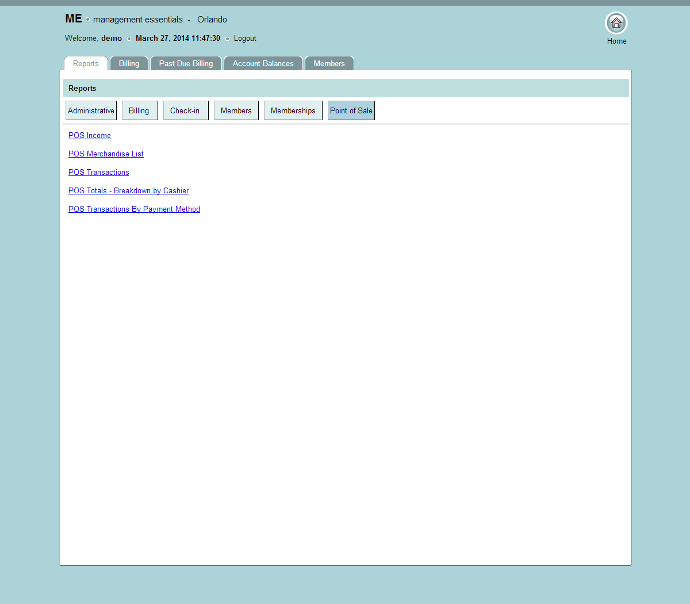Image resolution: width=690 pixels, height=604 pixels.
Task: Open POS Totals - Breakdown by Cashier
Action: (128, 191)
